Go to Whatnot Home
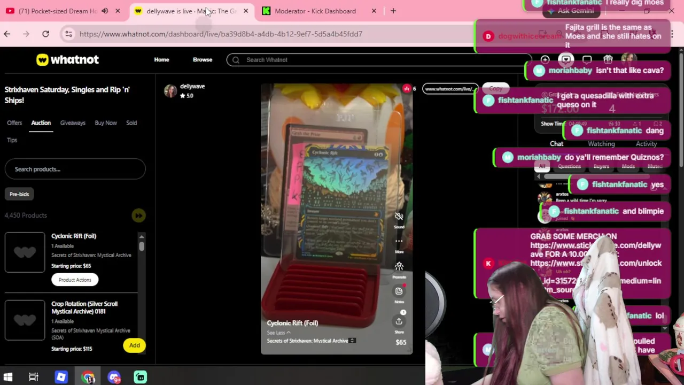684x385 pixels. coord(161,59)
